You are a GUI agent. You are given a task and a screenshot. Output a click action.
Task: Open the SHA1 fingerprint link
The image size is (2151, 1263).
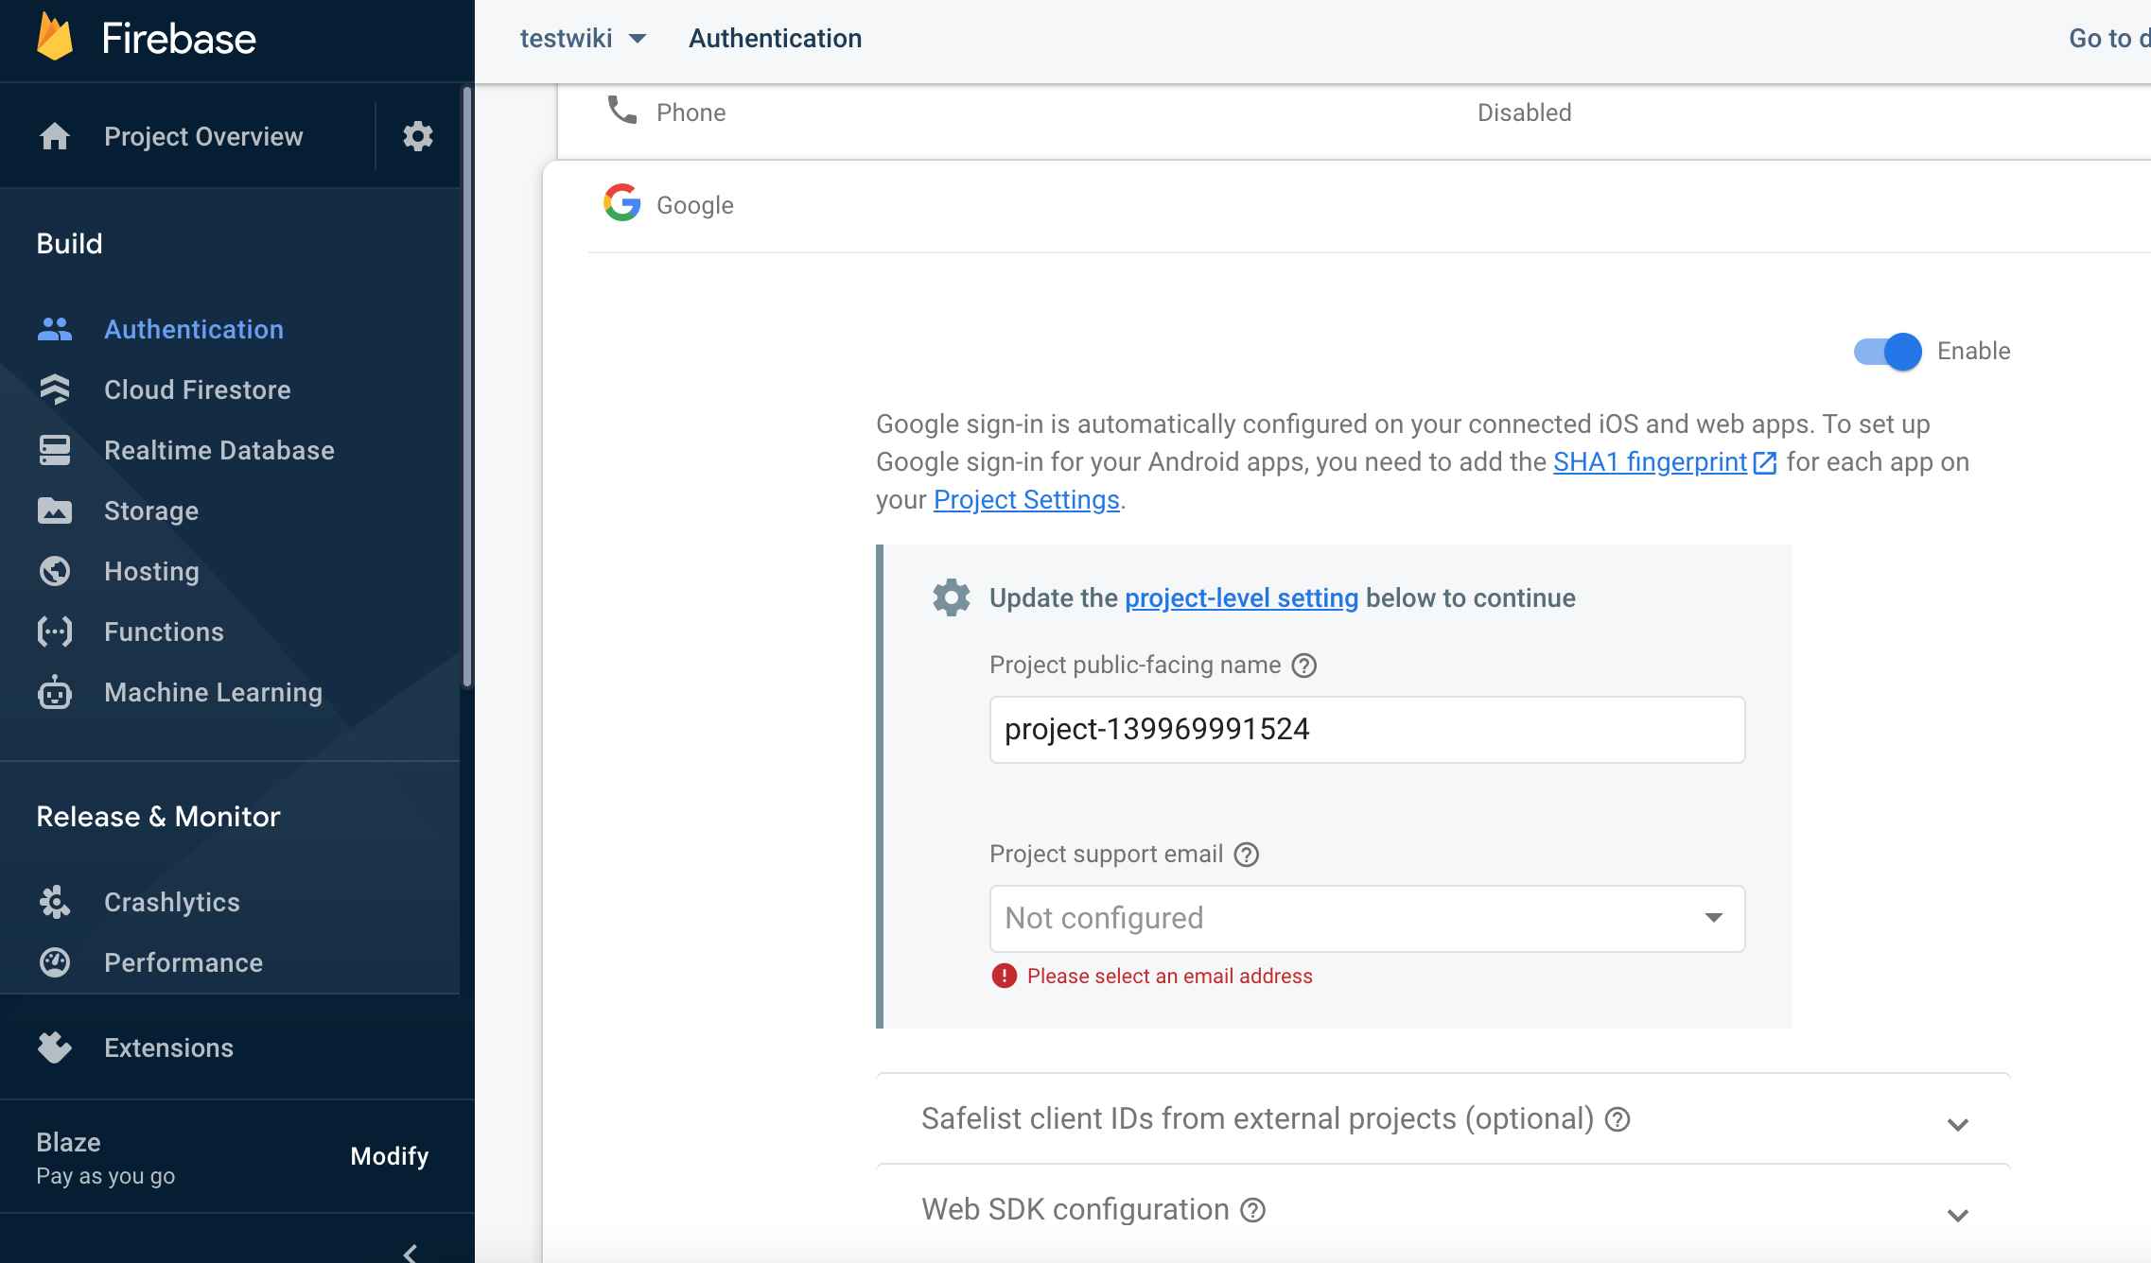point(1651,461)
